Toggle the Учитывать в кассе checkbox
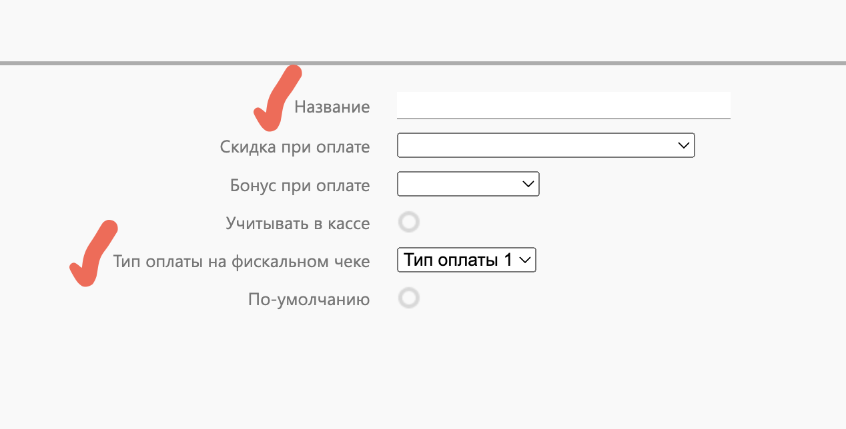The height and width of the screenshot is (429, 846). pos(408,222)
